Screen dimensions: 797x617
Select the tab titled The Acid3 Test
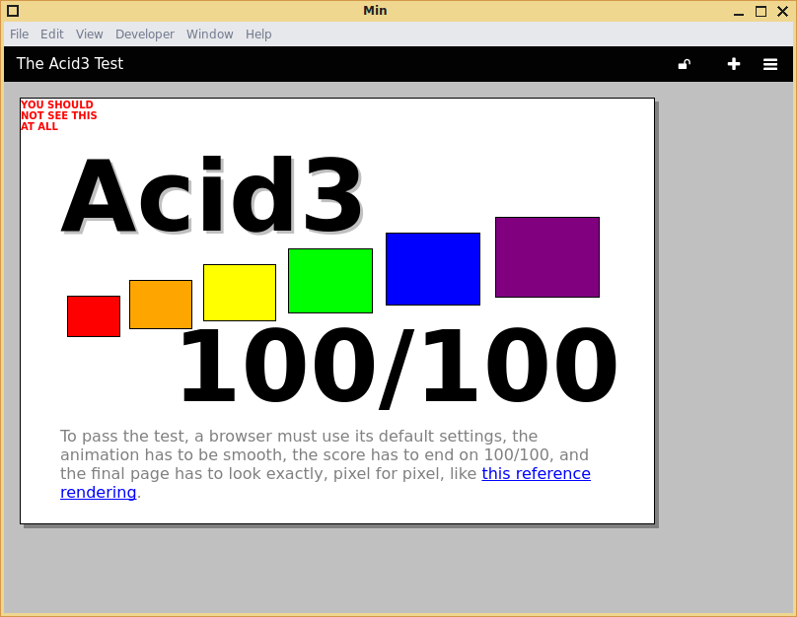69,63
